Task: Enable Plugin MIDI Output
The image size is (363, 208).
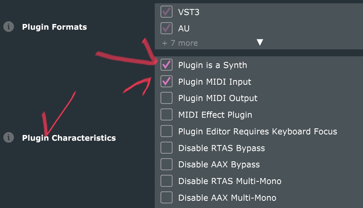Action: click(x=166, y=98)
